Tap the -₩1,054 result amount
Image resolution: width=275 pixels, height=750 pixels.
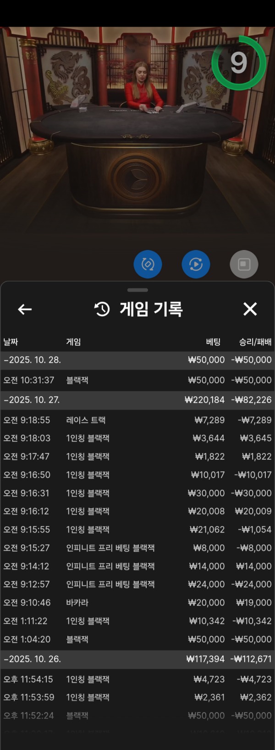click(255, 530)
